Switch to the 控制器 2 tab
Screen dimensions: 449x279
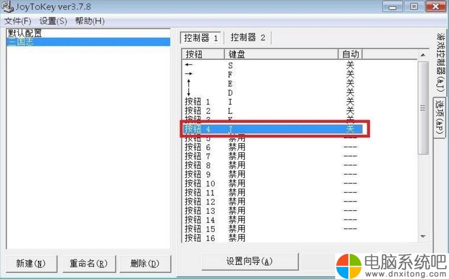(248, 38)
